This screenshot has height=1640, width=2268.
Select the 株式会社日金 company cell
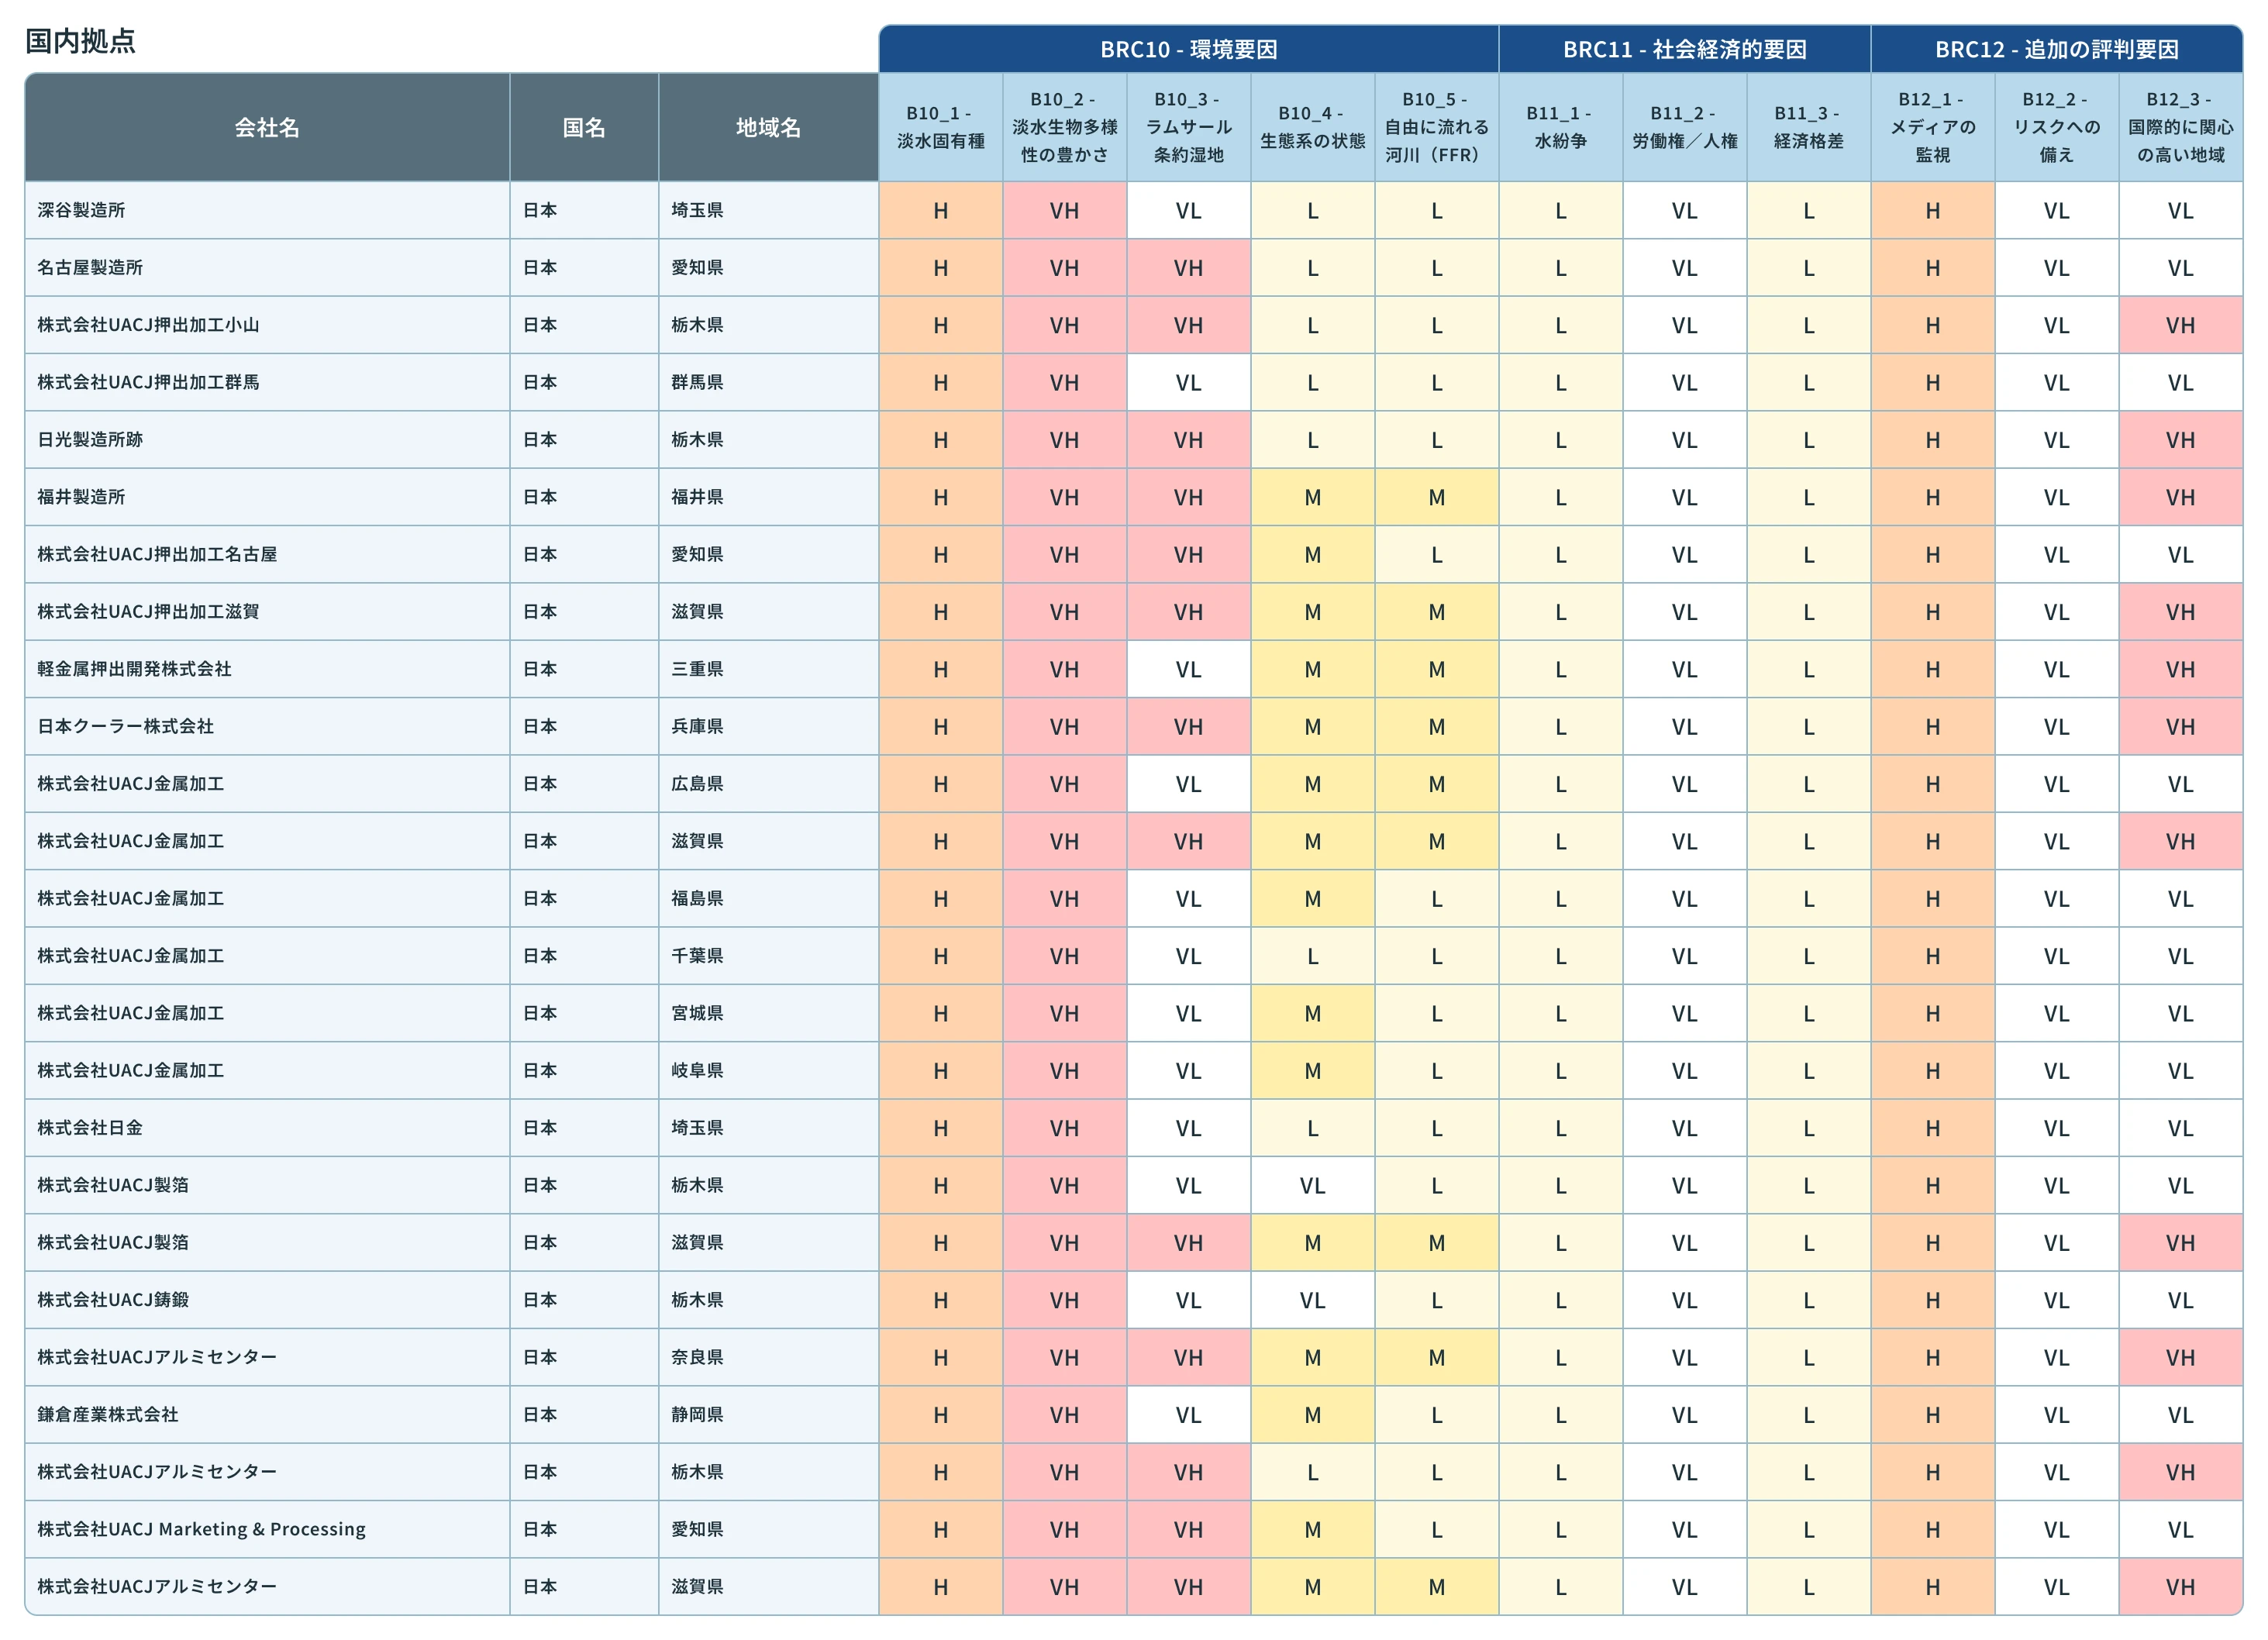[x=267, y=1128]
